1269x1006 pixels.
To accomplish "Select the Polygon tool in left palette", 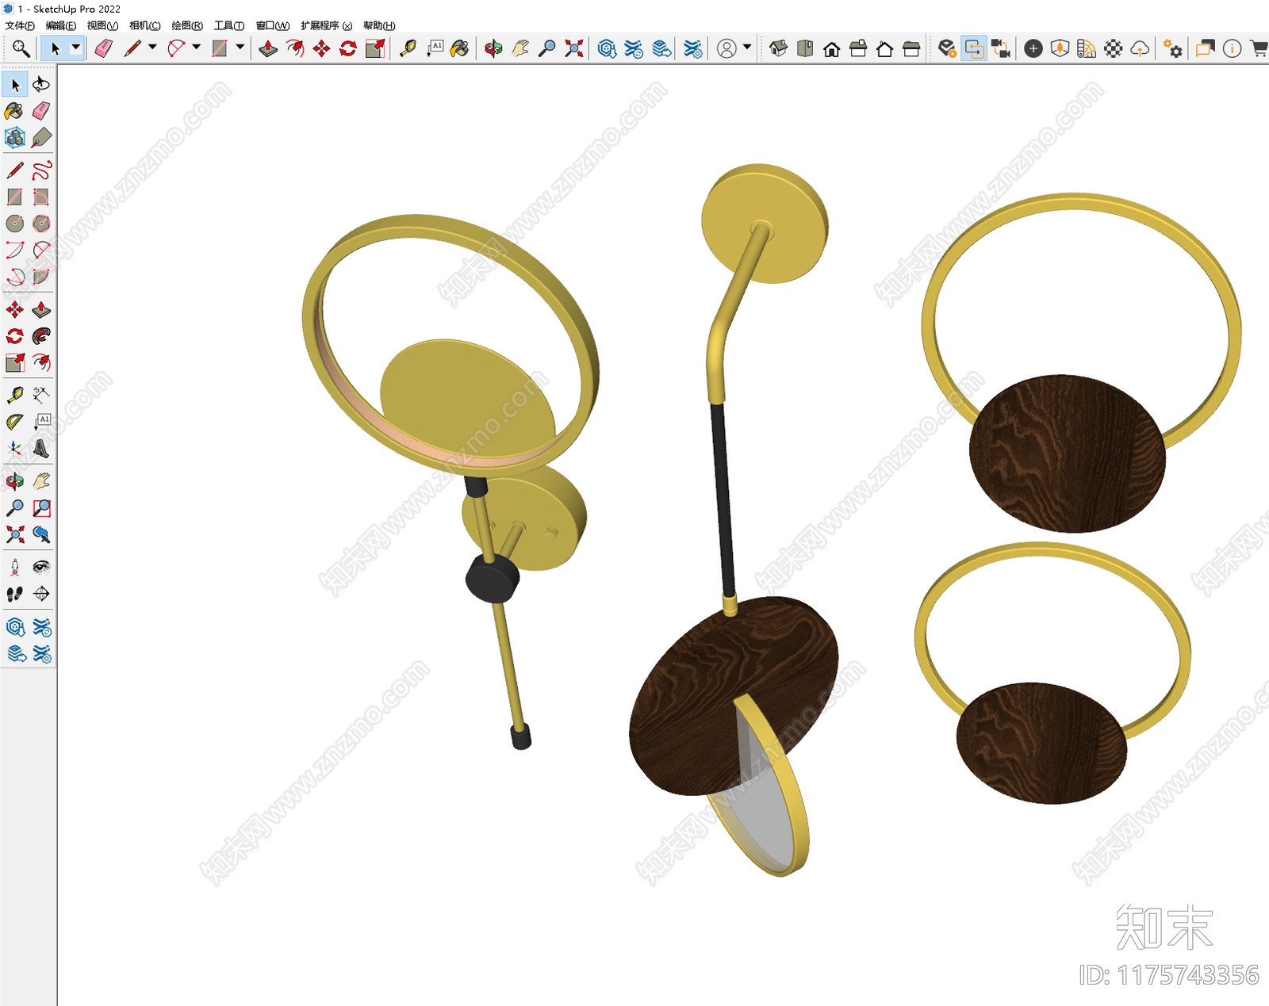I will pos(41,224).
